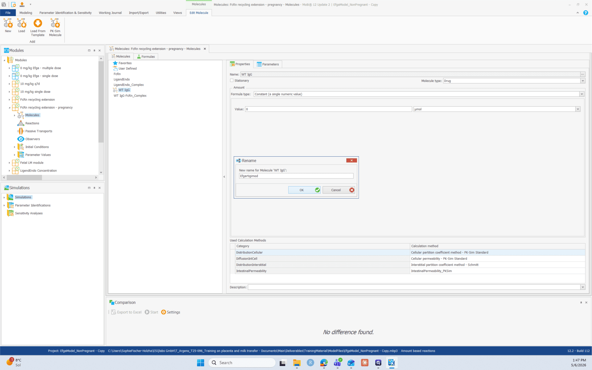The height and width of the screenshot is (370, 592).
Task: Click the Value input field
Action: pos(328,109)
